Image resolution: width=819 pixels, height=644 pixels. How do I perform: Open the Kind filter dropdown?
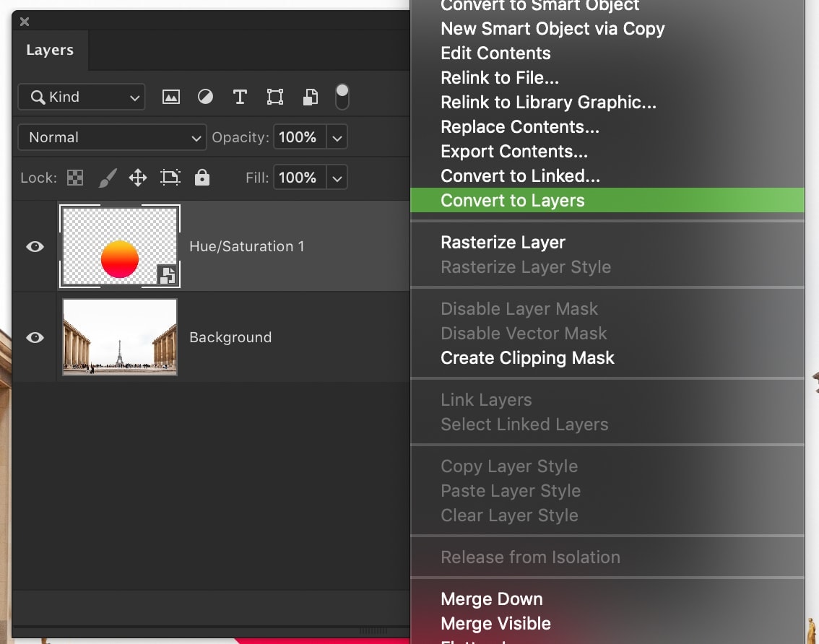click(x=81, y=96)
